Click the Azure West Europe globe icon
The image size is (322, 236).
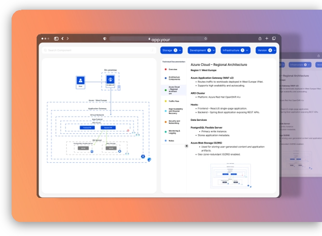point(149,159)
